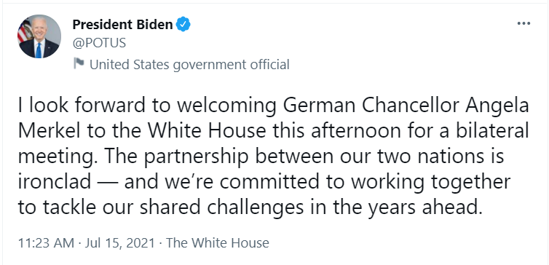Open President Biden's round profile photo
Viewport: 549px width, 265px height.
pyautogui.click(x=39, y=36)
